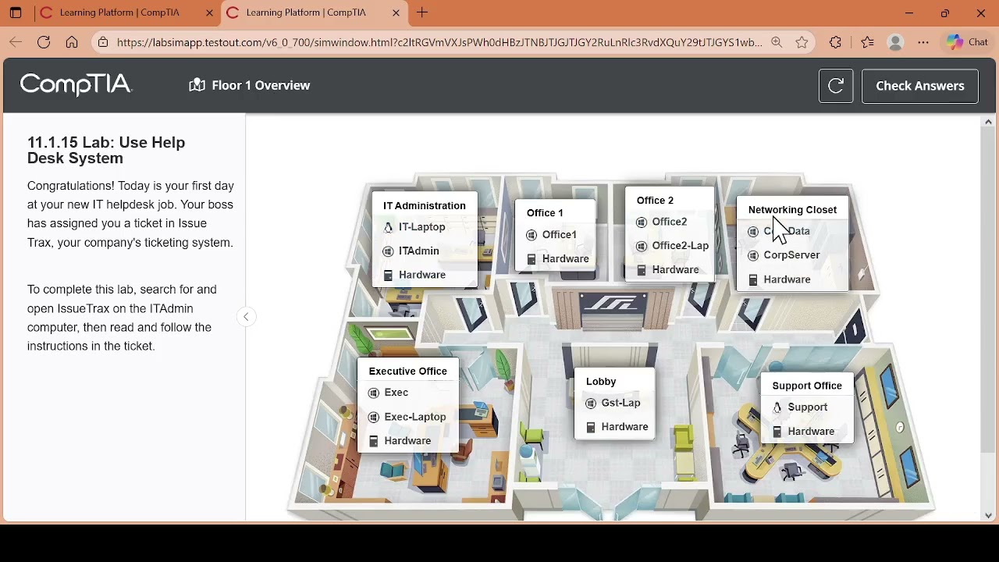Select the Exec computer label
Image resolution: width=999 pixels, height=562 pixels.
pos(396,393)
